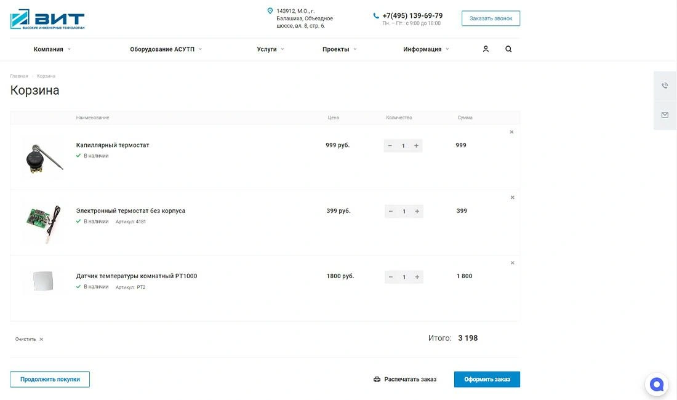
Task: Open the chat widget bubble
Action: tap(656, 385)
